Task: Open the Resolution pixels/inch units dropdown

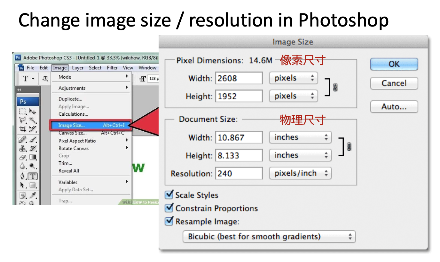Action: coord(300,173)
